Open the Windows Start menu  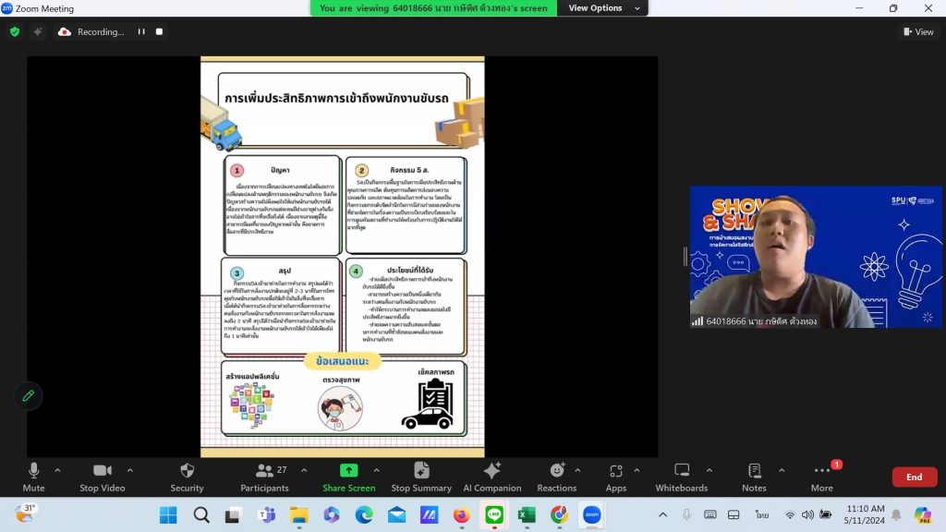point(168,515)
